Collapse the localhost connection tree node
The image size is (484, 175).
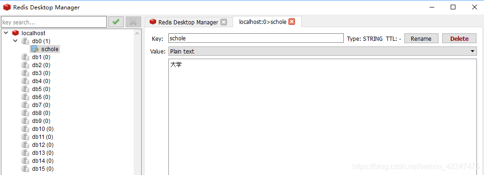click(x=6, y=33)
